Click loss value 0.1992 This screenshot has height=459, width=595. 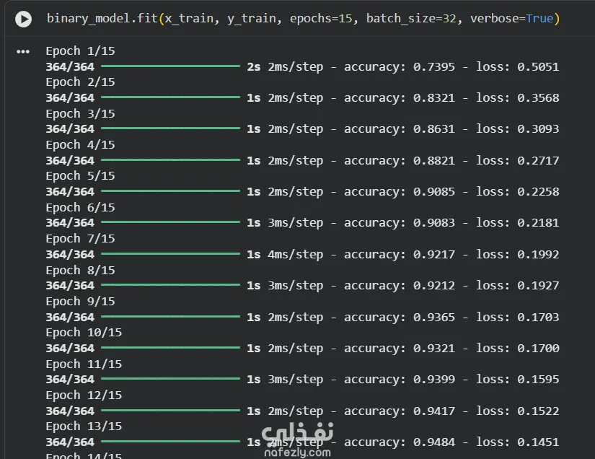pyautogui.click(x=538, y=254)
